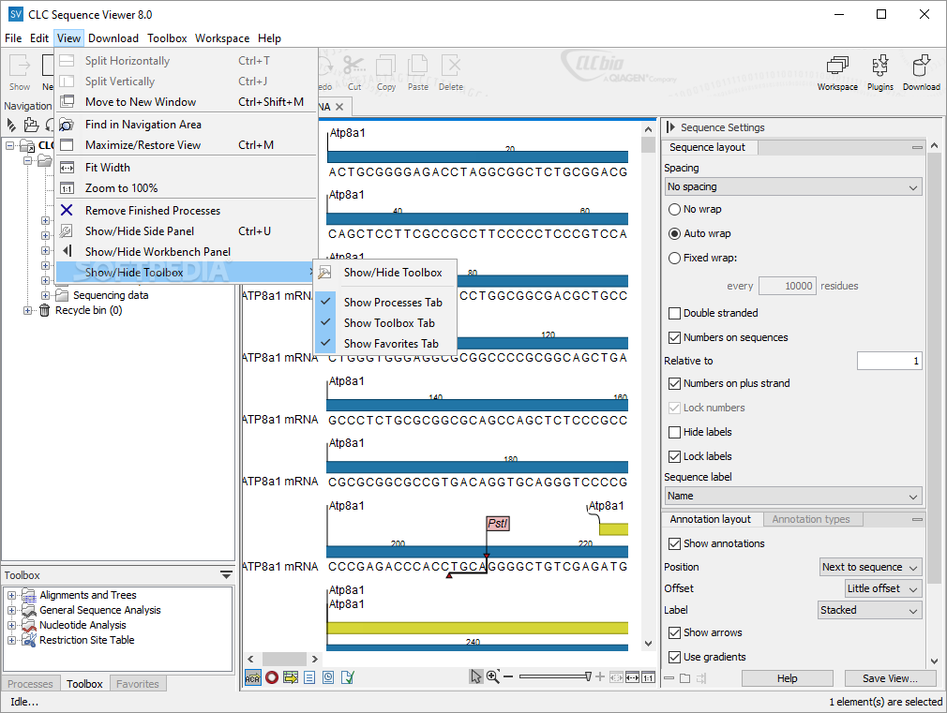The height and width of the screenshot is (713, 947).
Task: Enable Double stranded checkbox
Action: (674, 313)
